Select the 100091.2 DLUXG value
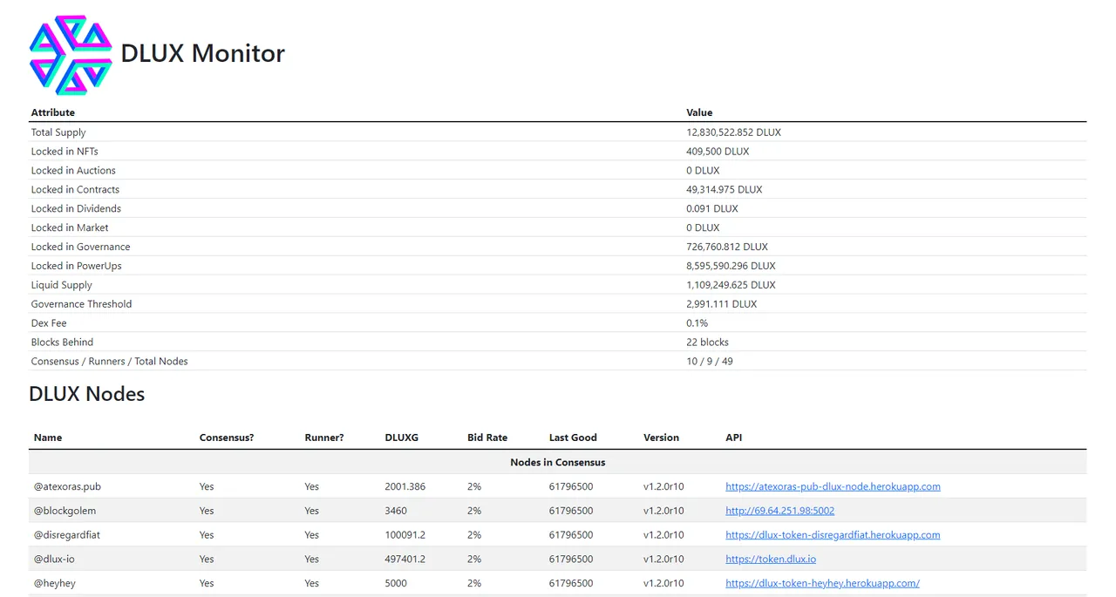Screen dimensions: 1116x597 pos(405,535)
